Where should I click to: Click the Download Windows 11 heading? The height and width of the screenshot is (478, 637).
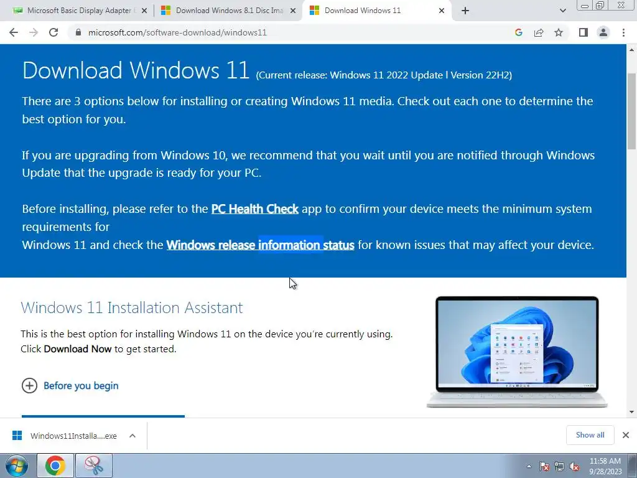click(x=136, y=70)
